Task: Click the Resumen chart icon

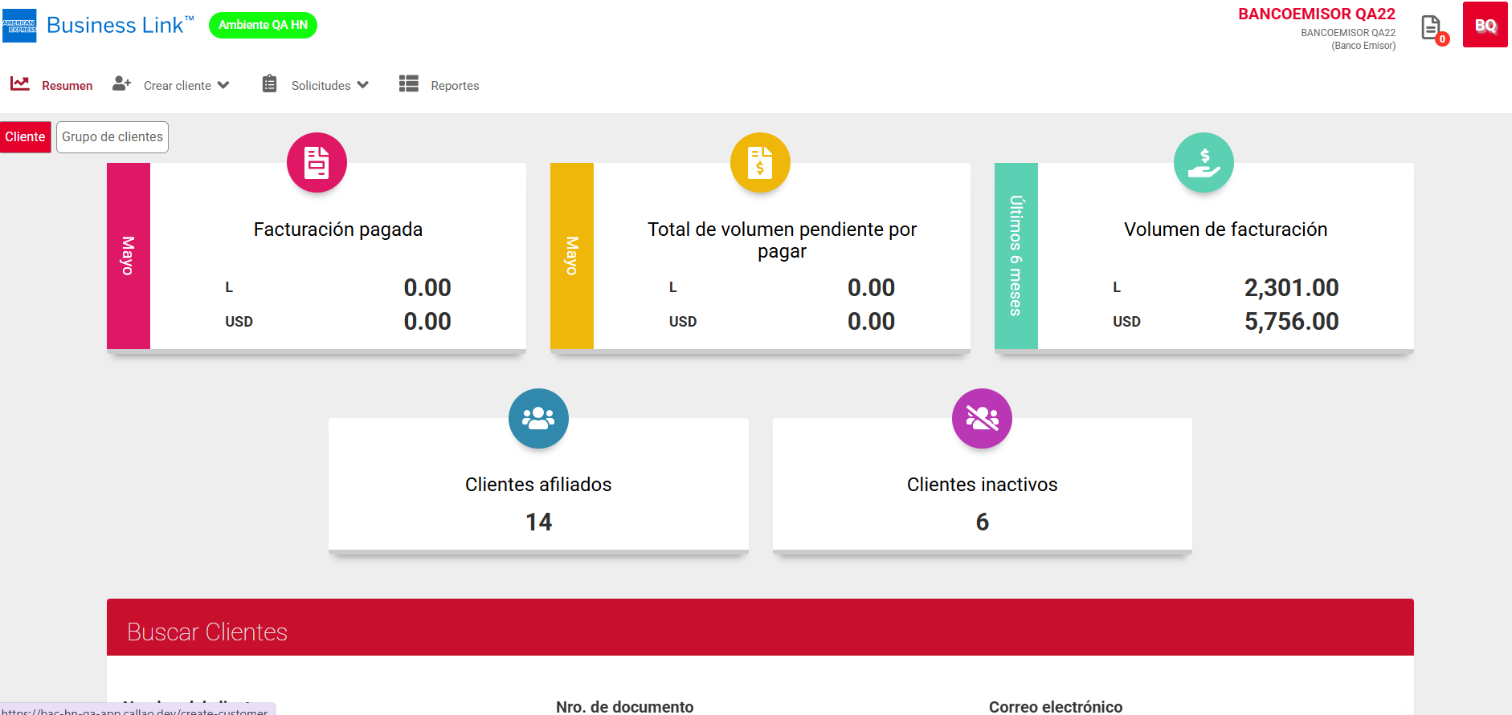Action: tap(20, 84)
